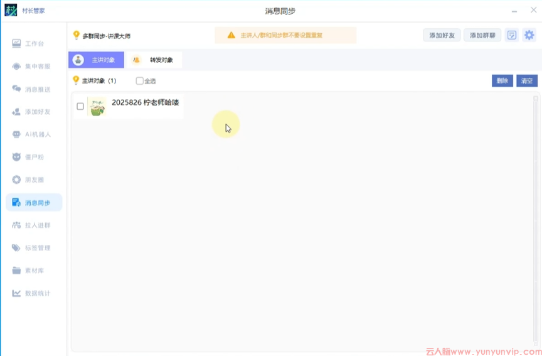Tick the 全选 checkbox

pyautogui.click(x=139, y=81)
